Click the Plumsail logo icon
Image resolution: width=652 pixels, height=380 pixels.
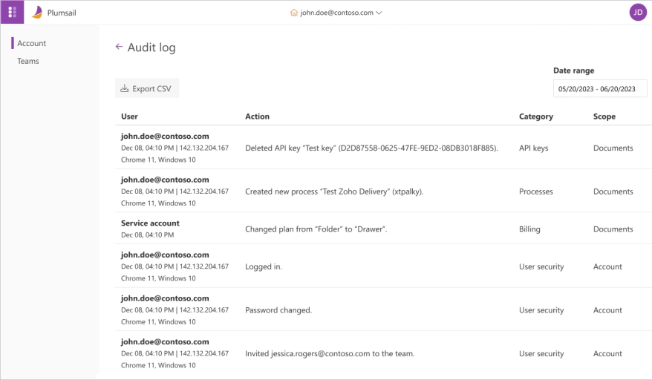coord(37,12)
